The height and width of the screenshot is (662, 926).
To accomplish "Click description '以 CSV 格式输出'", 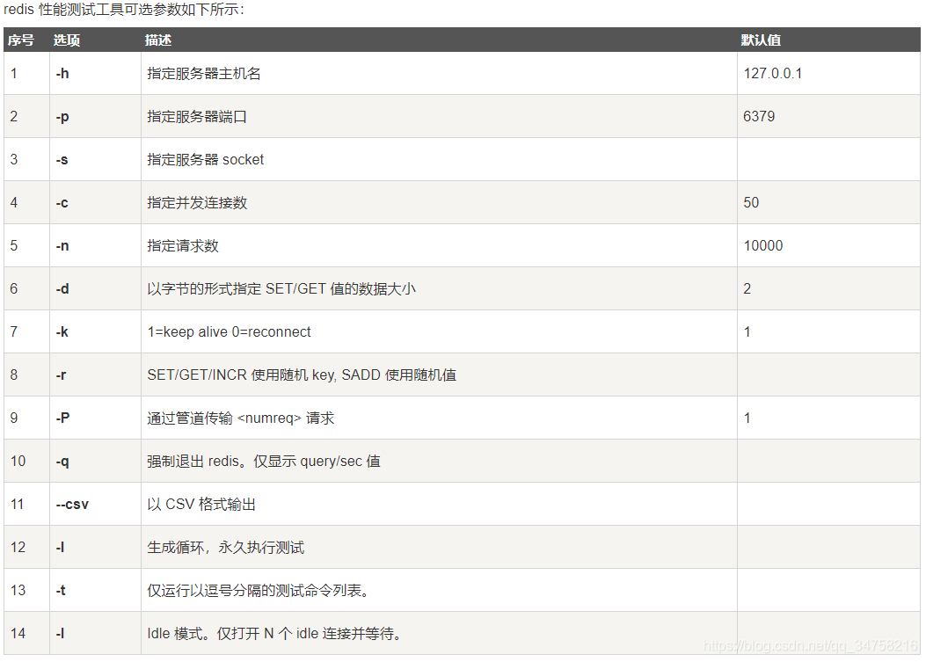I will coord(201,505).
